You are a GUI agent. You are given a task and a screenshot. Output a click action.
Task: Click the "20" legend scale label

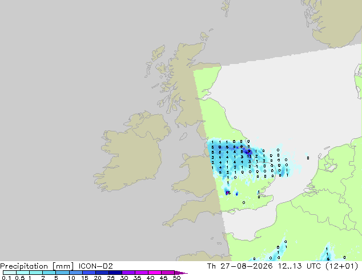[98, 278]
